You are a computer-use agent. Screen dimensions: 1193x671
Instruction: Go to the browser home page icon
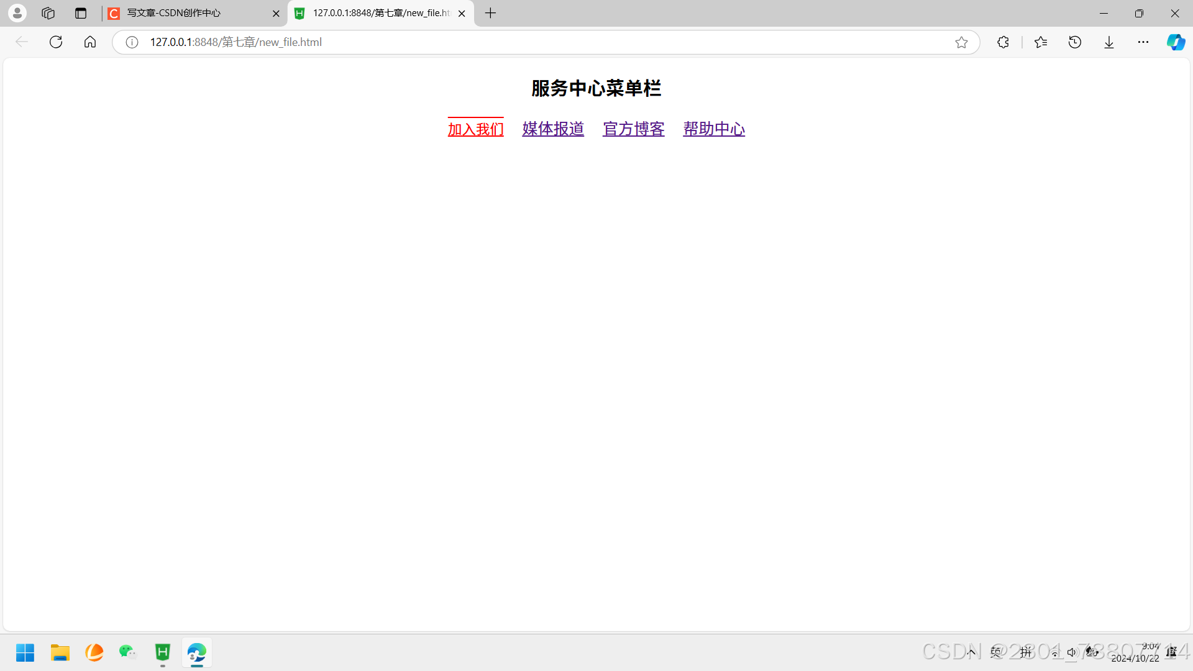coord(90,42)
